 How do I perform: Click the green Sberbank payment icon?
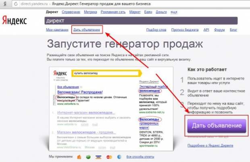tap(88, 157)
